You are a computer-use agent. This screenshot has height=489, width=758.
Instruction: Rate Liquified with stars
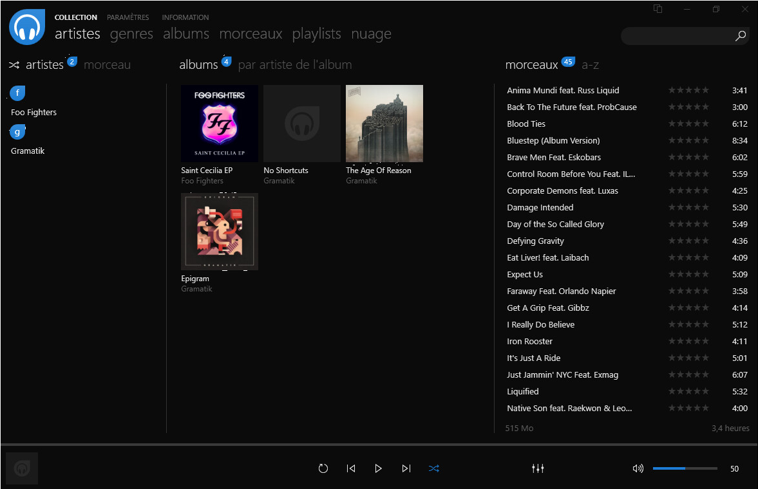point(688,391)
